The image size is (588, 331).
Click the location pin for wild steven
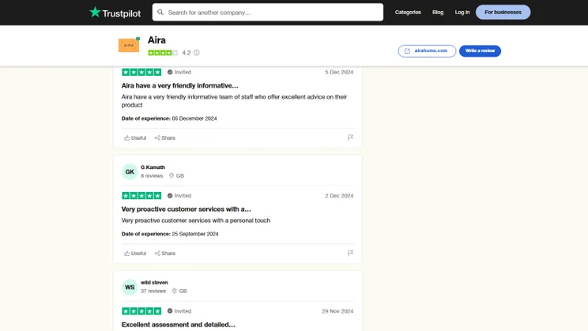tap(175, 291)
